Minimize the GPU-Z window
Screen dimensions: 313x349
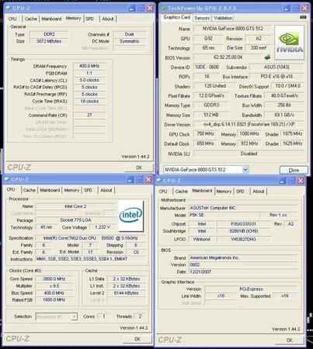click(x=287, y=9)
